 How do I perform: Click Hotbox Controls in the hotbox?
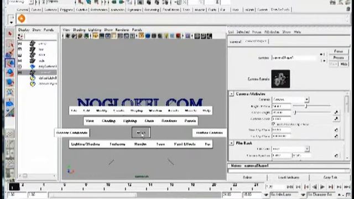coord(210,133)
